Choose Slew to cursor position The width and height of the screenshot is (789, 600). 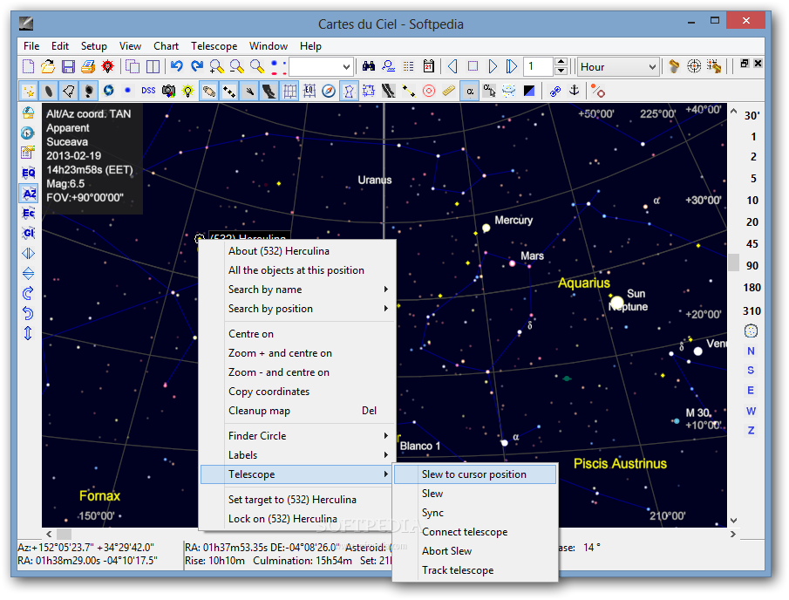475,474
